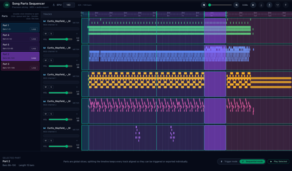This screenshot has height=171, width=292.
Task: Adjust volume slider of MIDI channel 4 track
Action: click(60, 146)
